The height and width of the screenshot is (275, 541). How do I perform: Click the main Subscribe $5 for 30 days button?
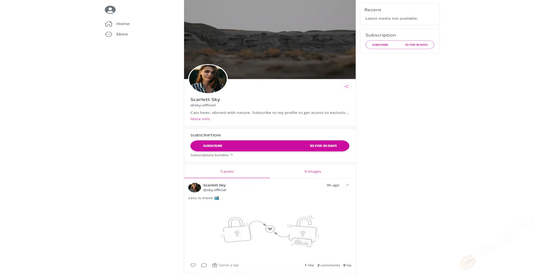tap(270, 146)
